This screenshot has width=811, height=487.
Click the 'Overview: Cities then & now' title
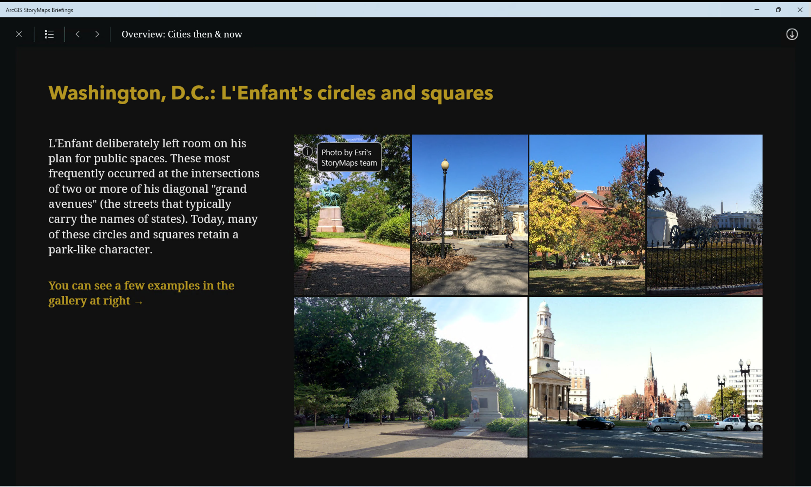coord(182,34)
